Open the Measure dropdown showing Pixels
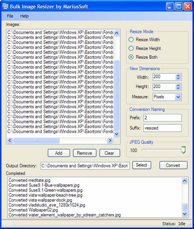The width and height of the screenshot is (194, 229). 167,97
